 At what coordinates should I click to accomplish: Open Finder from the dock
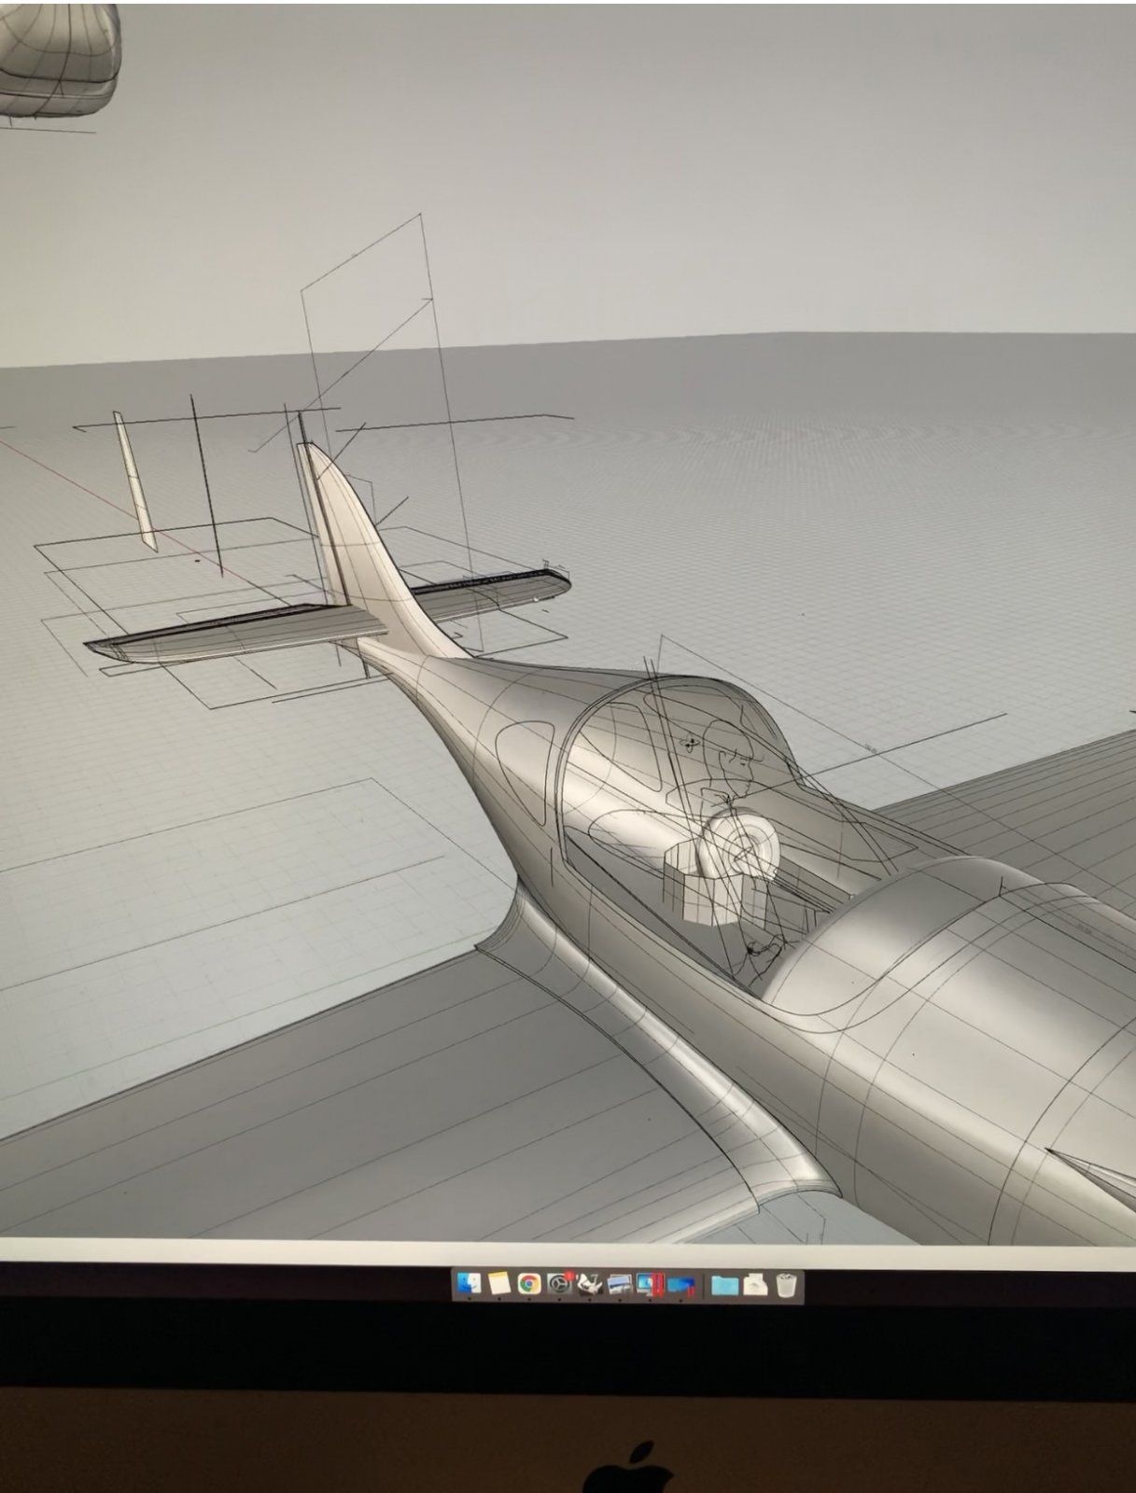coord(469,1285)
